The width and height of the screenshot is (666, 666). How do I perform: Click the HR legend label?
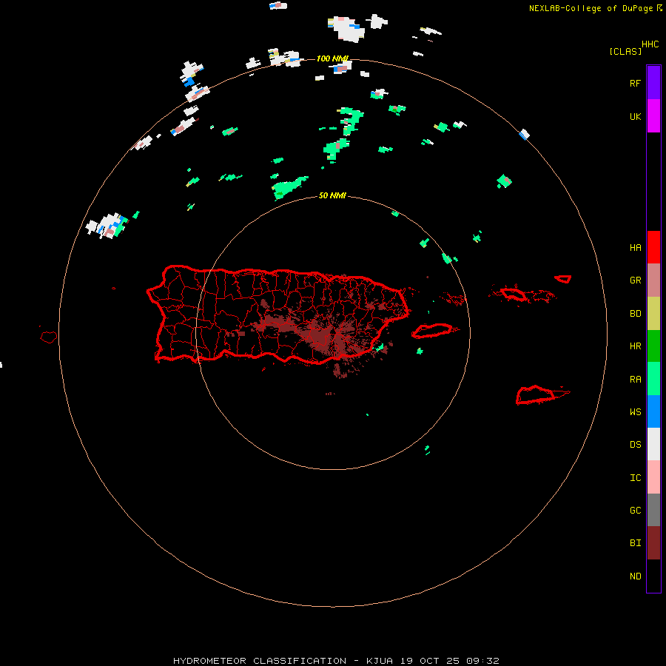(x=635, y=346)
